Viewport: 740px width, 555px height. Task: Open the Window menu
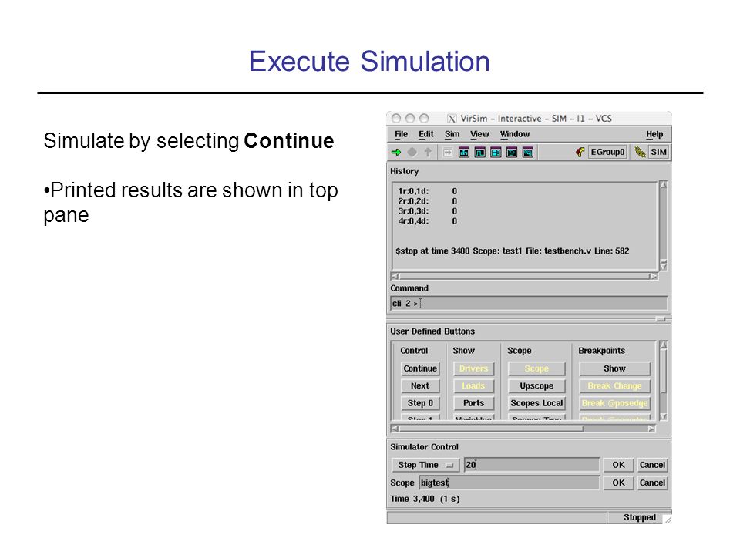point(515,134)
